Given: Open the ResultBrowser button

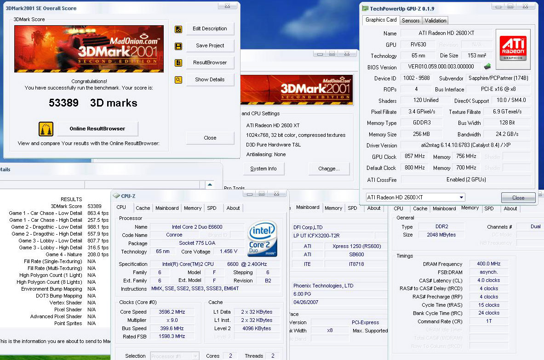Looking at the screenshot, I should [210, 63].
